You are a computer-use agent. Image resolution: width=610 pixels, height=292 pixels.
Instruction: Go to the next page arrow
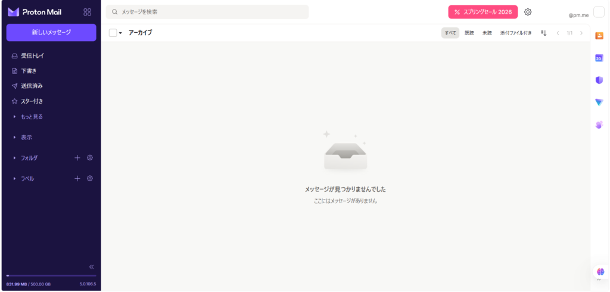tap(581, 33)
